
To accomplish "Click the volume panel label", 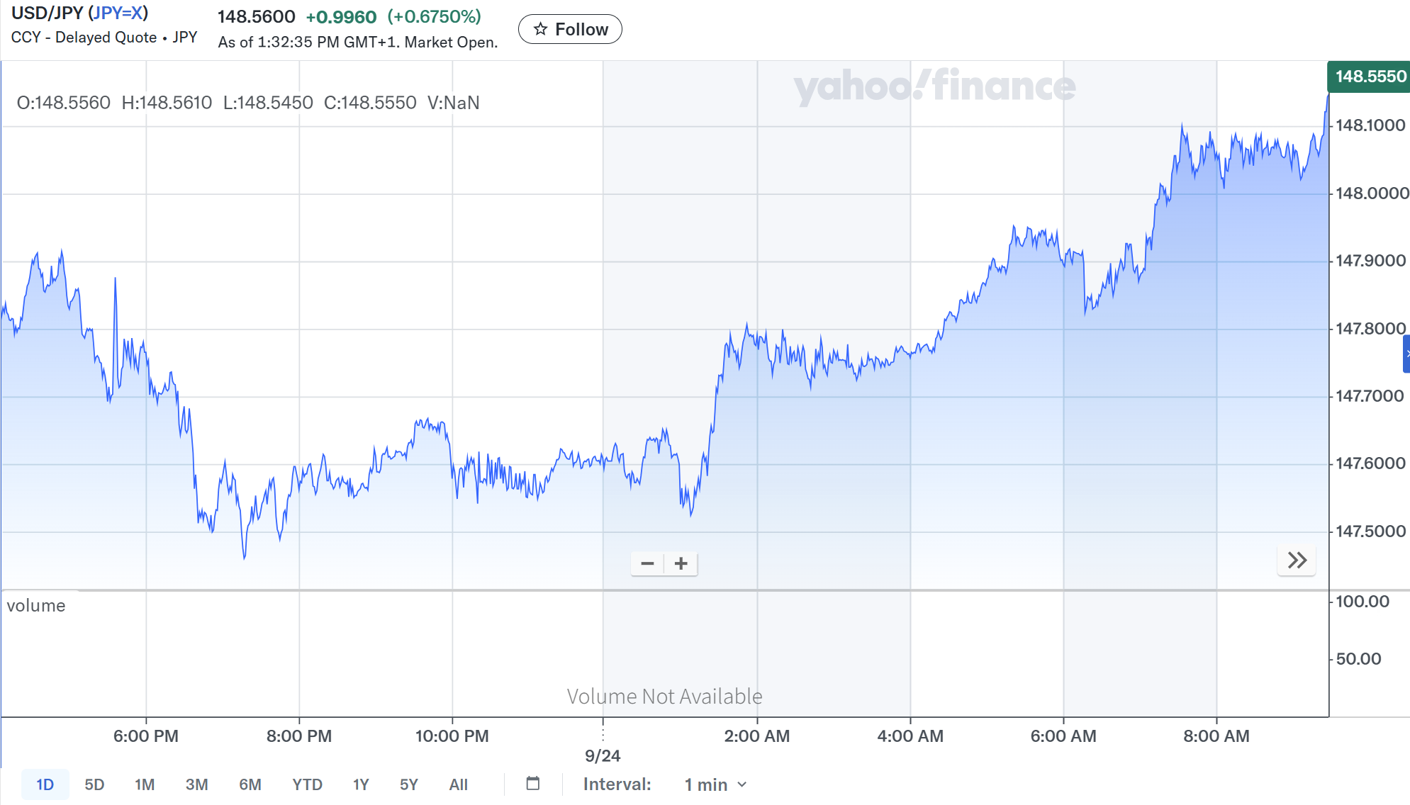I will 36,606.
